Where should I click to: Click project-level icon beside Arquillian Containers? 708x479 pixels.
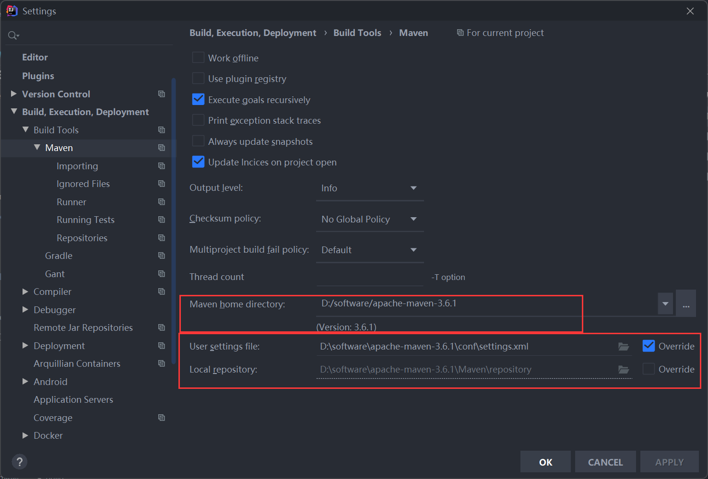pos(162,363)
